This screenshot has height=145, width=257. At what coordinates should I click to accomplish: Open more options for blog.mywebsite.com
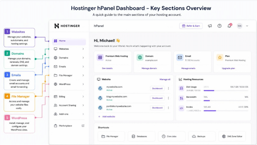(168, 98)
